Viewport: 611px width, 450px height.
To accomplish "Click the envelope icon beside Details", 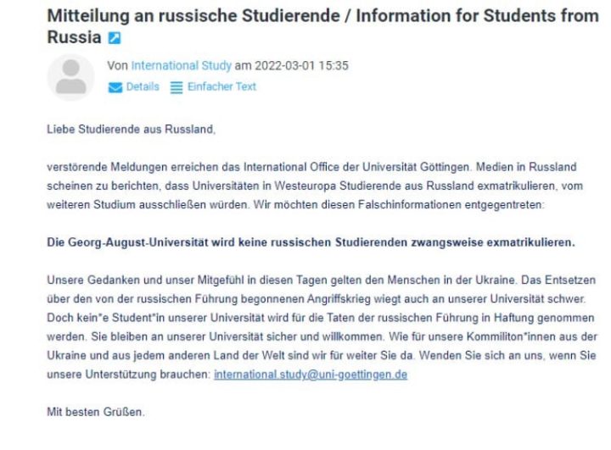I will pyautogui.click(x=115, y=87).
